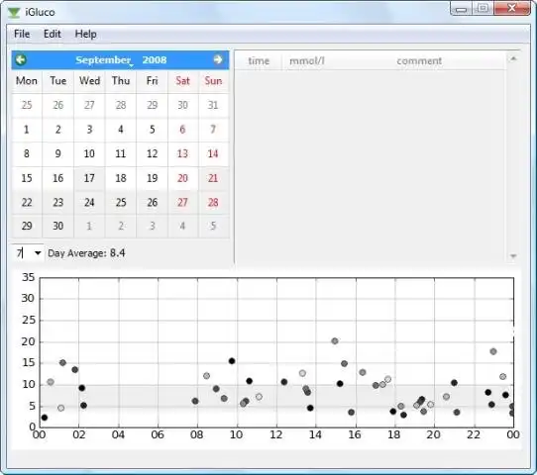Select September 30 in the calendar

[x=57, y=226]
